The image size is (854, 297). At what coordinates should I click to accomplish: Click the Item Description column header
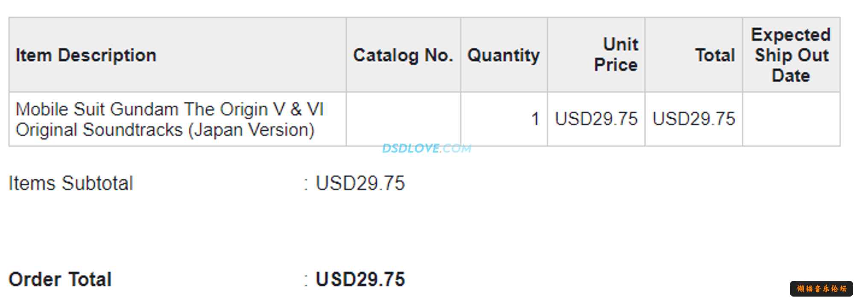coord(178,55)
